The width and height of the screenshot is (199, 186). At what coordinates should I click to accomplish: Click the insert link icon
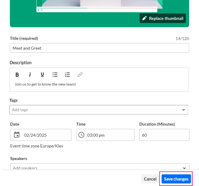click(80, 75)
